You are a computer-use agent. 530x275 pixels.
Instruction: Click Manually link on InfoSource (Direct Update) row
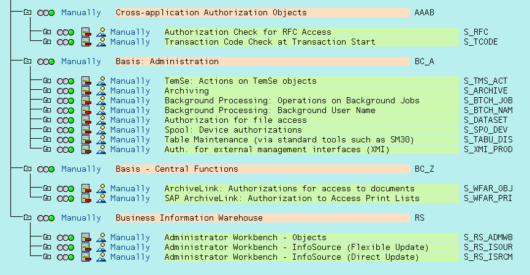[x=130, y=257]
